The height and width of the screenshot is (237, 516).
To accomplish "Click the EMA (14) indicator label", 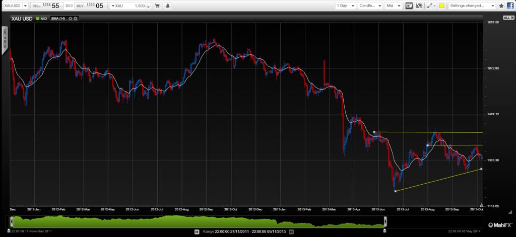I will point(57,19).
